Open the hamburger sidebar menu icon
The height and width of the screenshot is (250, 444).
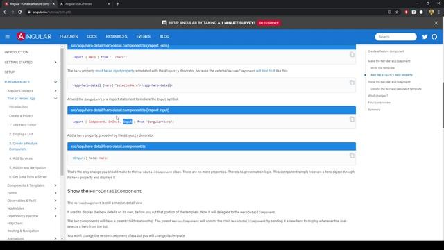click(8, 37)
